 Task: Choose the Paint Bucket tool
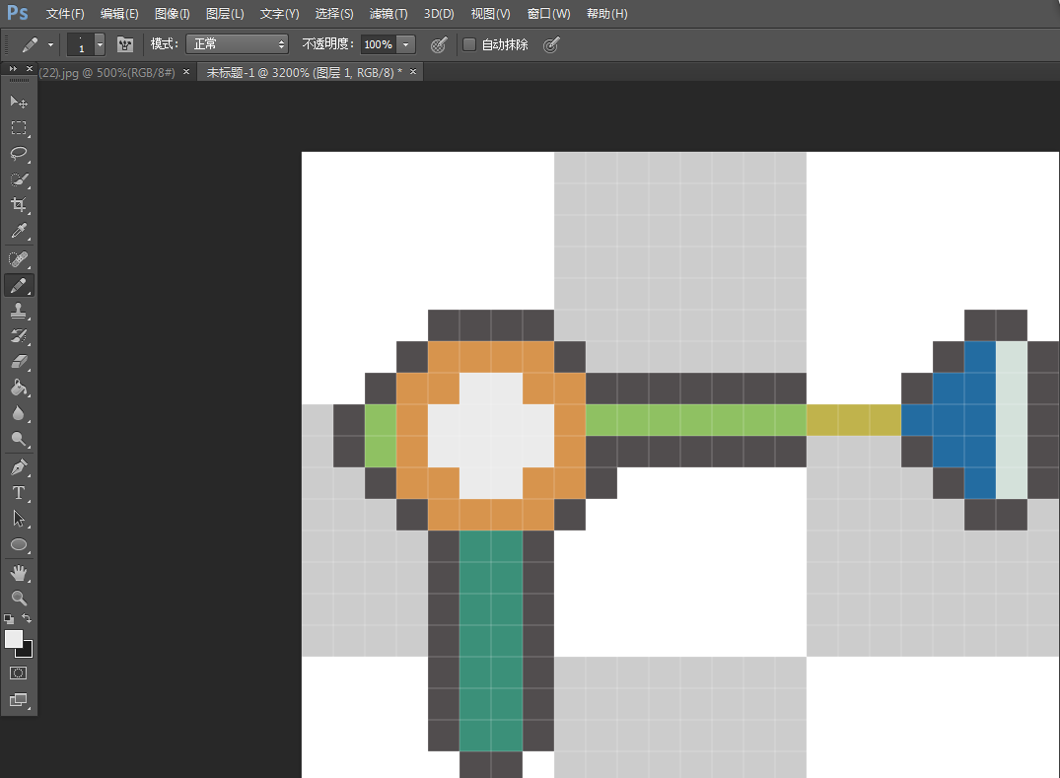pos(19,388)
